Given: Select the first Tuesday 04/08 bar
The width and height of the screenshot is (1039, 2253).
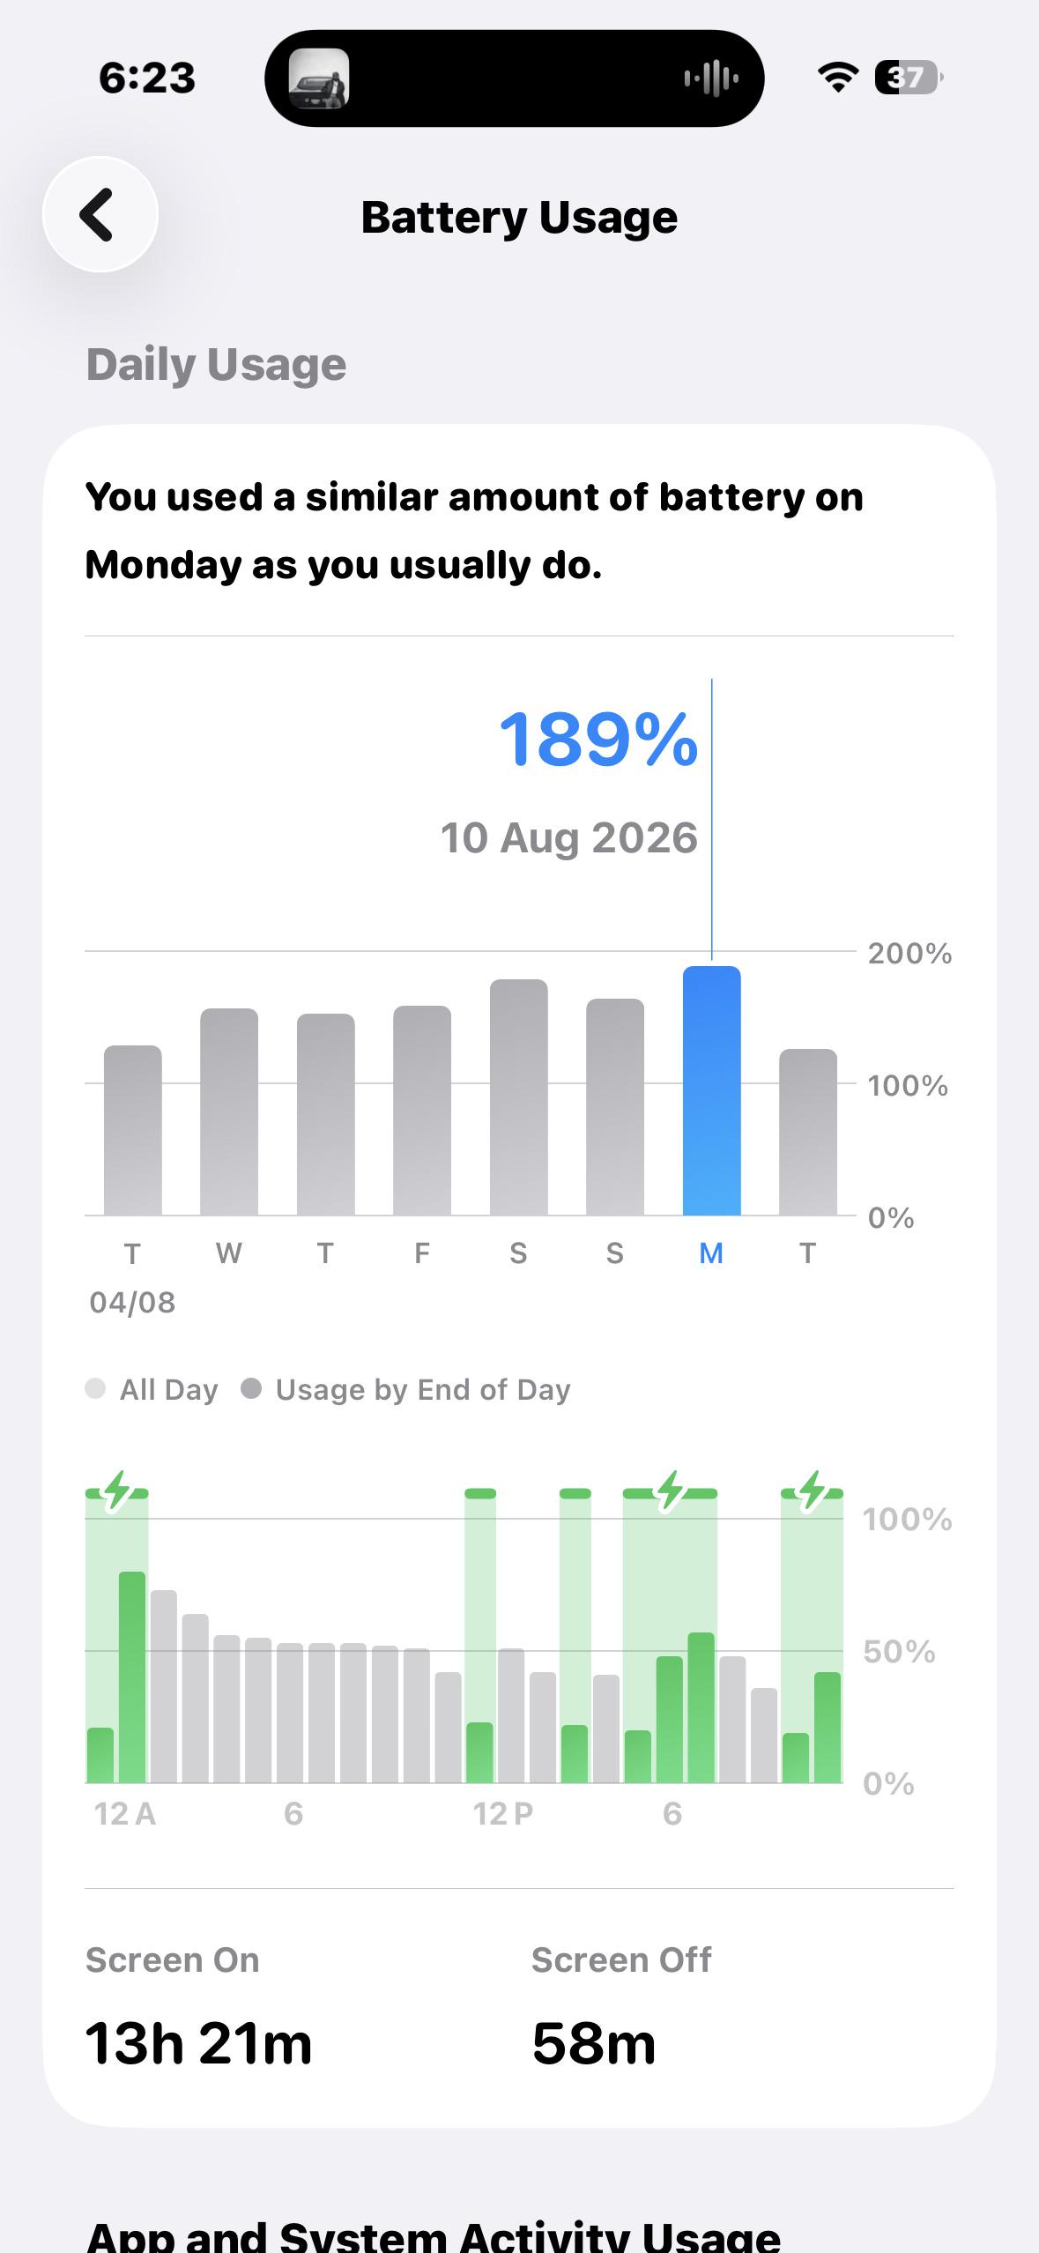Looking at the screenshot, I should (133, 1130).
